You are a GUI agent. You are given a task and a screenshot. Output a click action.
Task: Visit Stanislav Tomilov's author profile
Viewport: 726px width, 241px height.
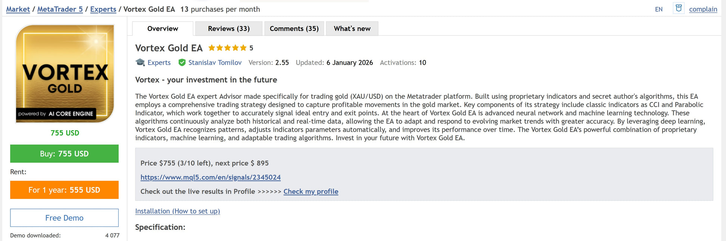click(215, 63)
